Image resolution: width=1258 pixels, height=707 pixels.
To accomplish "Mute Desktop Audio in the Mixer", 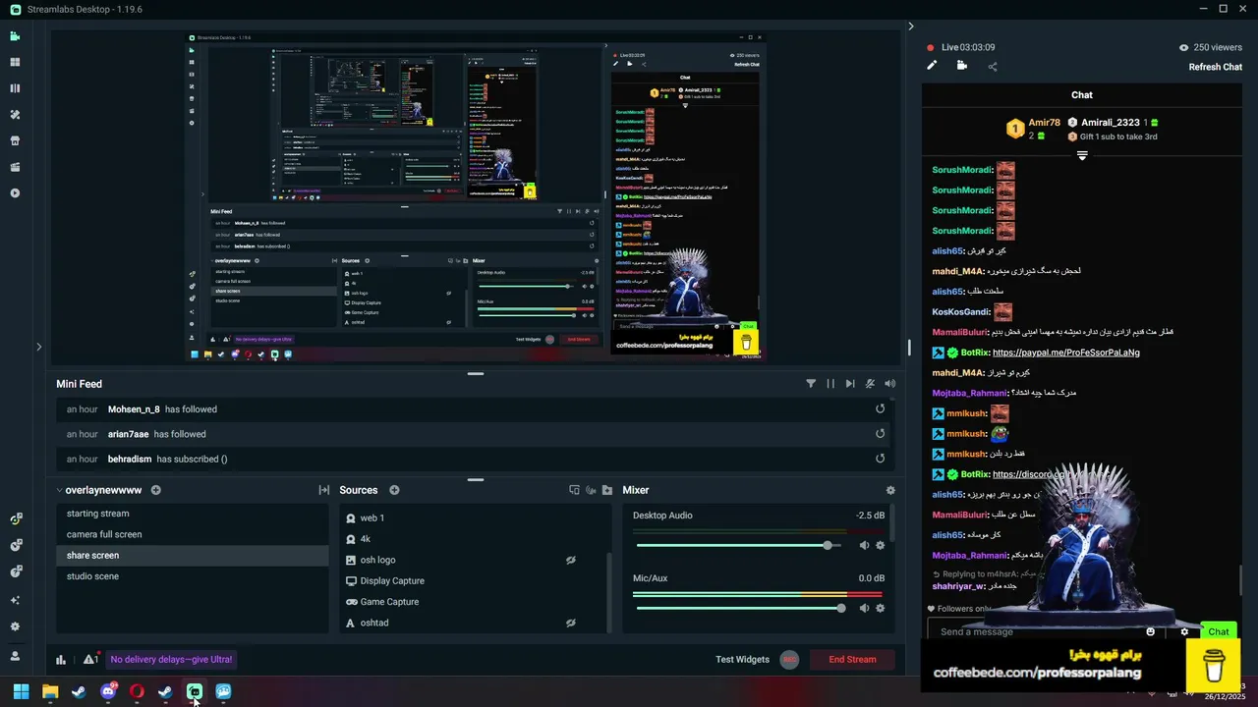I will (x=864, y=545).
